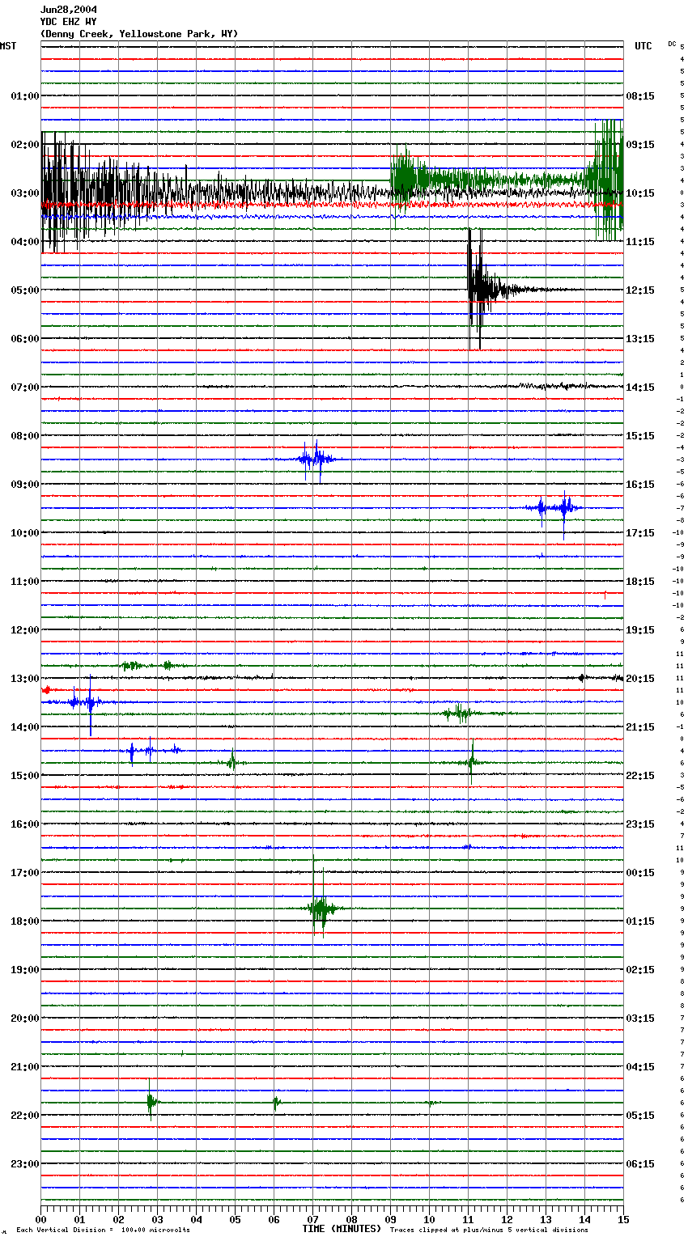Click the "Each Vertical Division = 100.00 microvolts" note

coord(103,1230)
